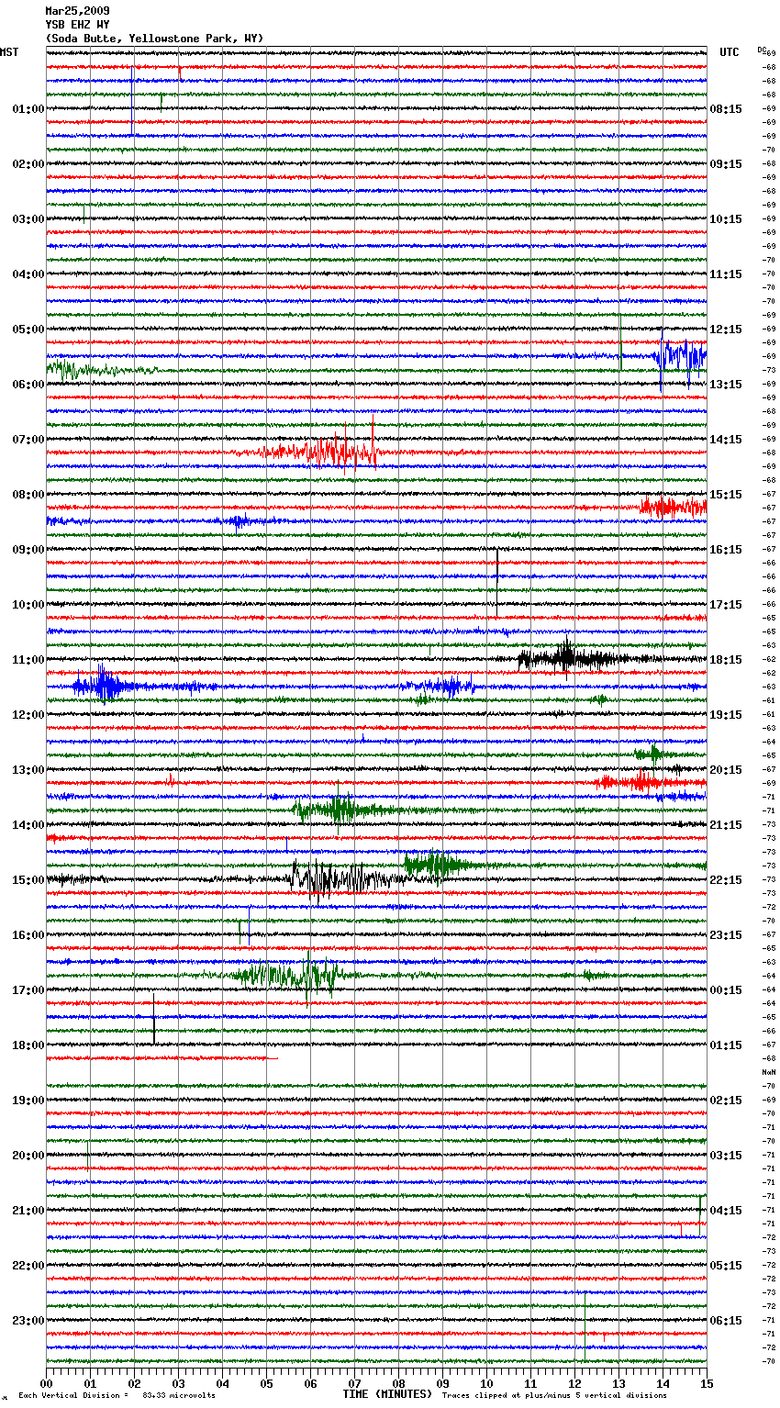Viewport: 780px width, 1408px height.
Task: Click the NaN value in the DC column
Action: [x=769, y=1072]
